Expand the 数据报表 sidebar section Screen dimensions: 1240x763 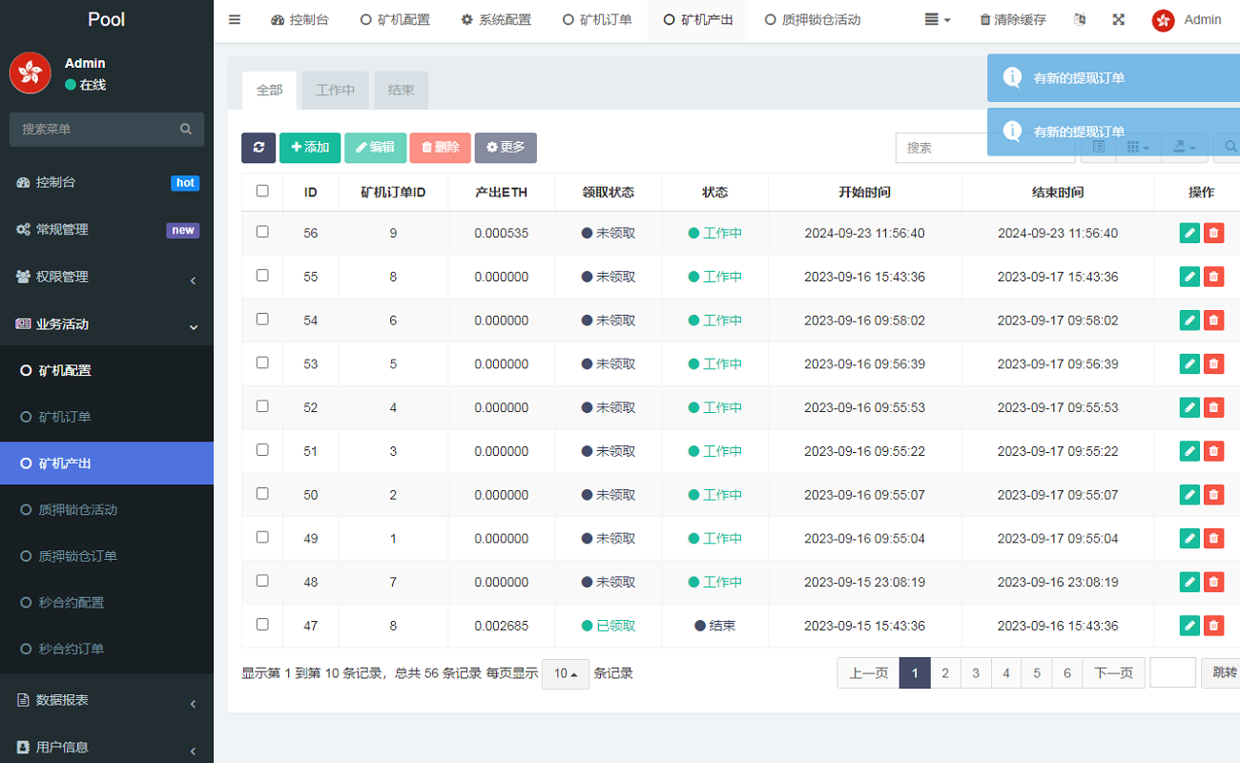[x=107, y=700]
